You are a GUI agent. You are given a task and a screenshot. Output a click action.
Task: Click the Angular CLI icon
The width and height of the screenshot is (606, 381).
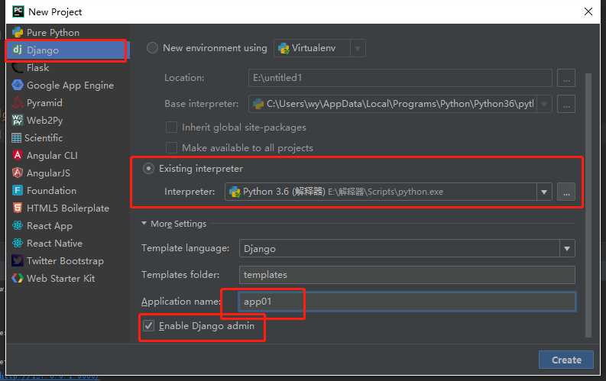(18, 155)
